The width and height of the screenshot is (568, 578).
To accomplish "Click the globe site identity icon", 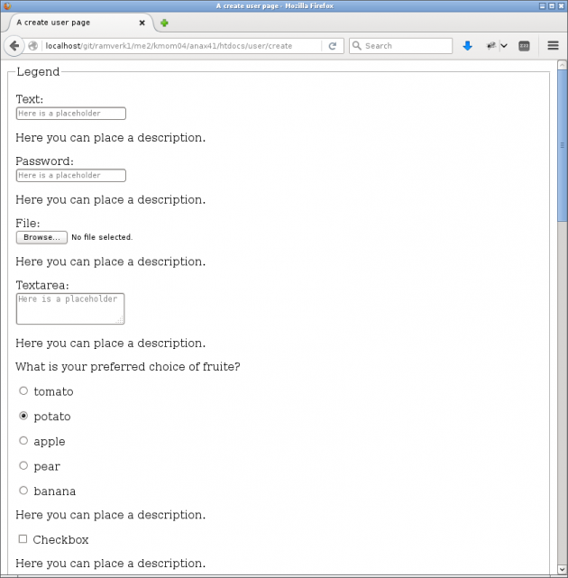I will (32, 46).
